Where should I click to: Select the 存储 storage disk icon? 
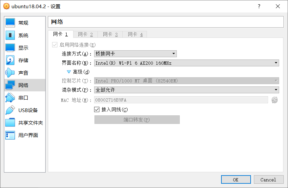[x=10, y=60]
